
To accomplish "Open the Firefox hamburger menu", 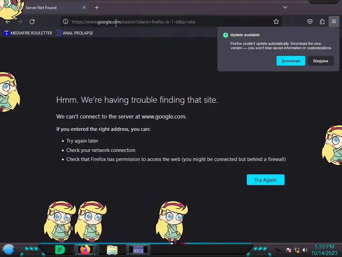I will pos(334,21).
